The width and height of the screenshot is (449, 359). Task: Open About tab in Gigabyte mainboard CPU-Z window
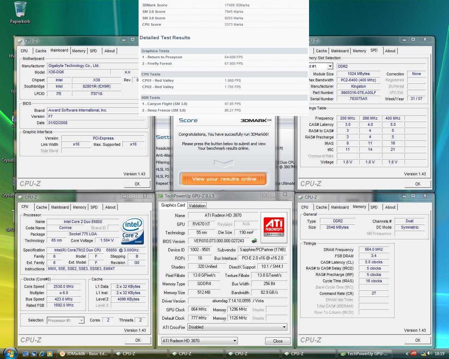(x=109, y=51)
